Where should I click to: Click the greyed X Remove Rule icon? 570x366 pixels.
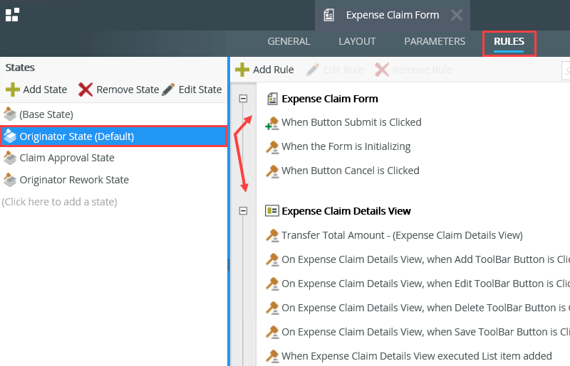[x=382, y=70]
